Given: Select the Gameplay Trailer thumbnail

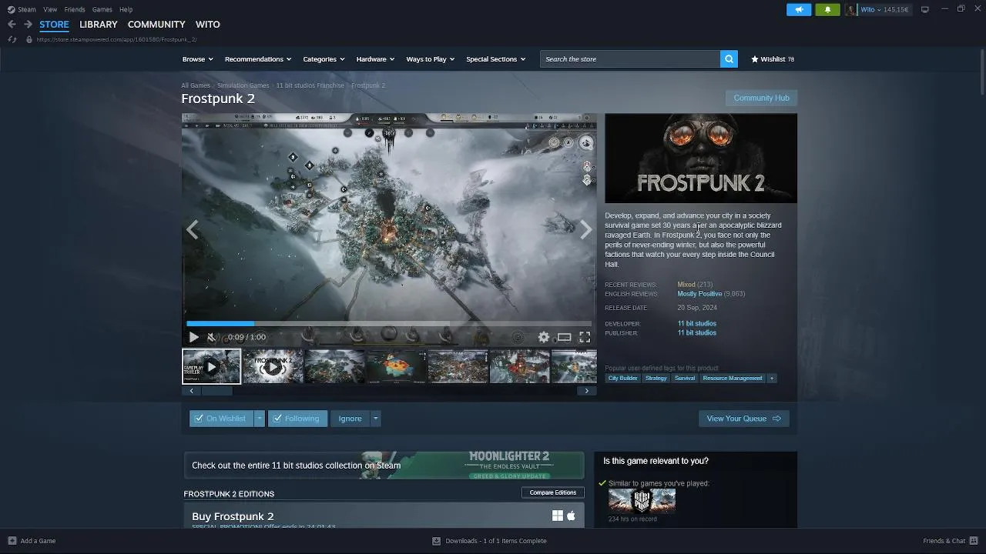Looking at the screenshot, I should click(x=211, y=366).
